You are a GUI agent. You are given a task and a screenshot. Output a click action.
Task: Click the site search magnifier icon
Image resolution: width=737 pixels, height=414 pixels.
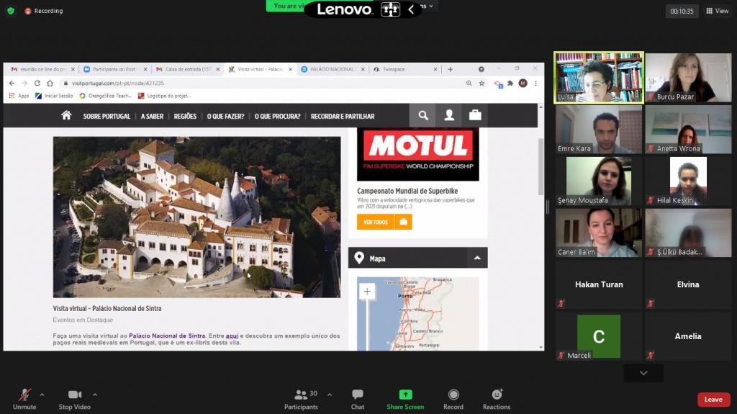(x=423, y=115)
